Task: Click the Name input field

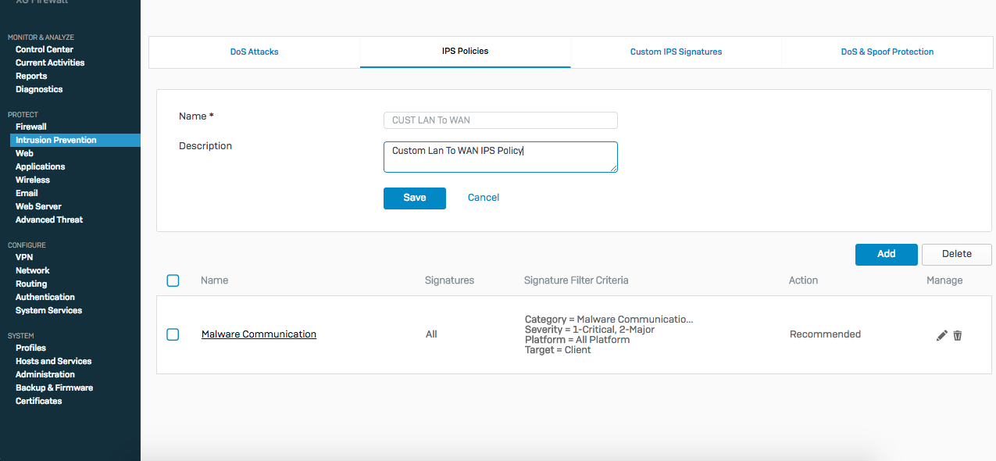Action: click(501, 120)
